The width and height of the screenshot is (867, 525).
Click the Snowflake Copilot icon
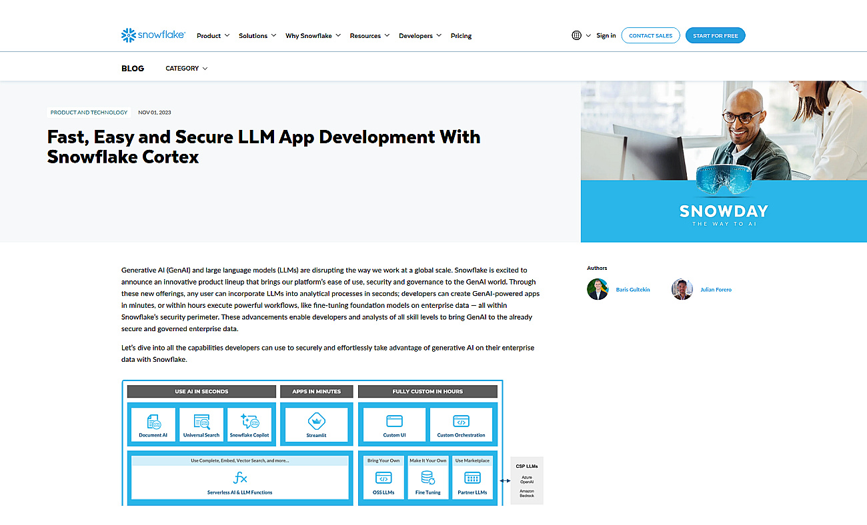click(x=249, y=421)
